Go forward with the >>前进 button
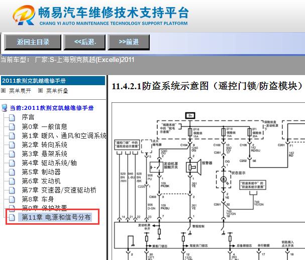This screenshot has width=305, height=260. click(x=129, y=42)
